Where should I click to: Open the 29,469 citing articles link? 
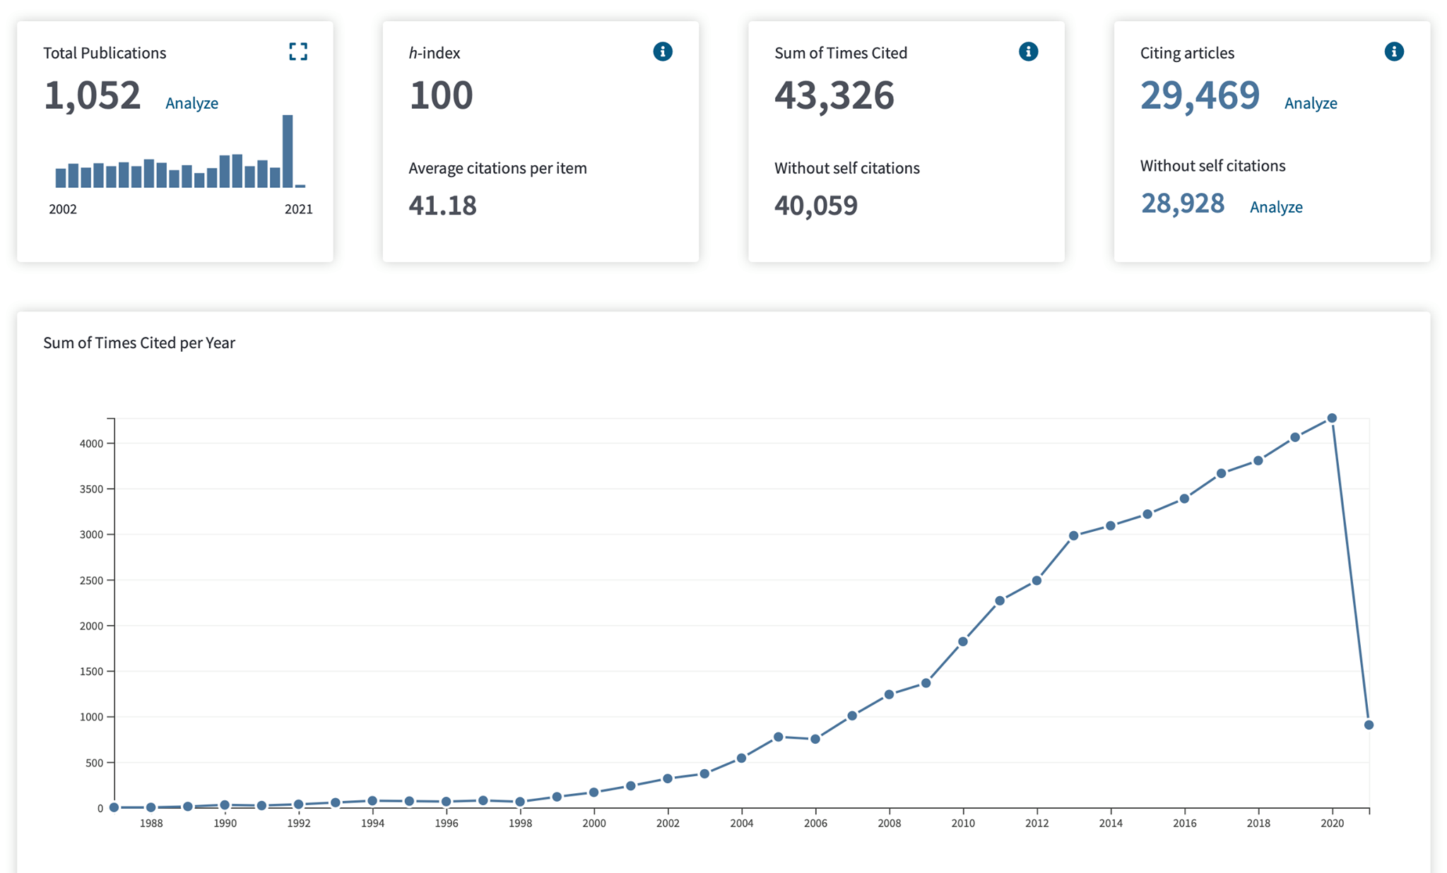tap(1200, 95)
